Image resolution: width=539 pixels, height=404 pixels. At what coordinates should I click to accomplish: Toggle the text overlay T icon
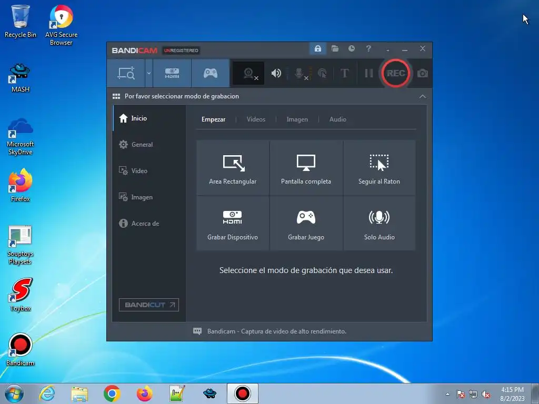coord(344,73)
